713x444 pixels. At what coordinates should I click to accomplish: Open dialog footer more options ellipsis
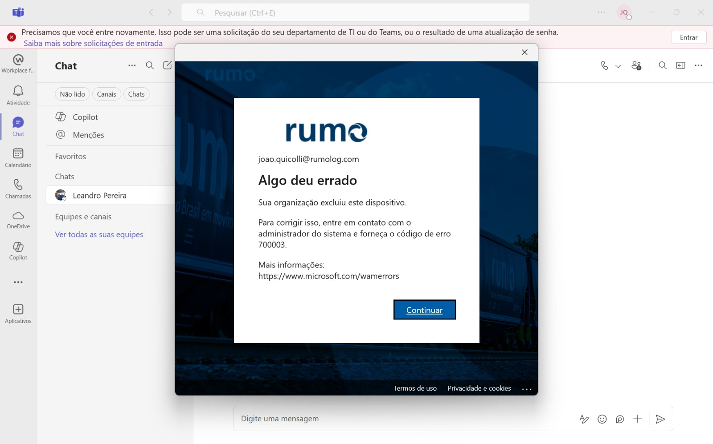point(527,389)
